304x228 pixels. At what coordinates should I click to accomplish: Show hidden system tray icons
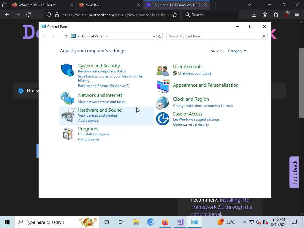(x=244, y=222)
